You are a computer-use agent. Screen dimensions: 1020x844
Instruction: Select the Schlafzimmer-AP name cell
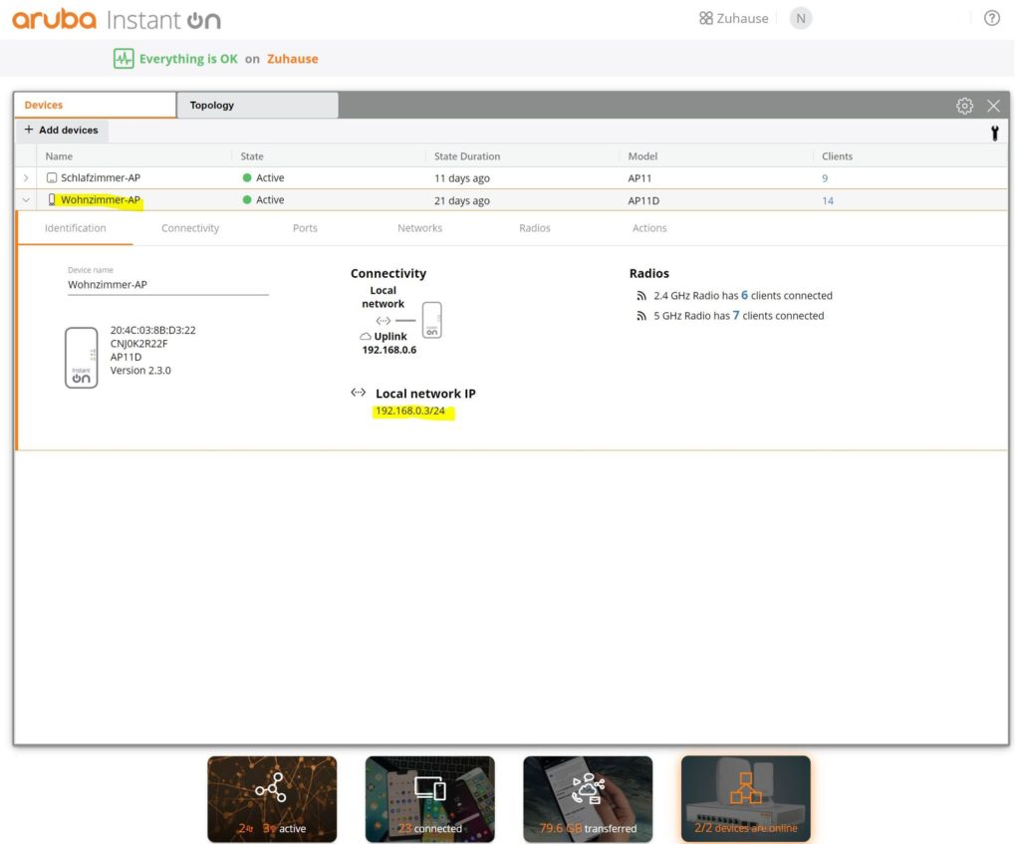coord(101,177)
